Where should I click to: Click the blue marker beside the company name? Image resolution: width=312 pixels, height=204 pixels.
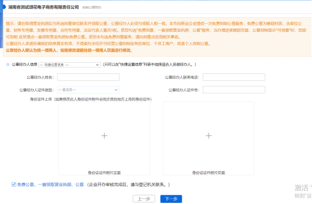(x=4, y=7)
